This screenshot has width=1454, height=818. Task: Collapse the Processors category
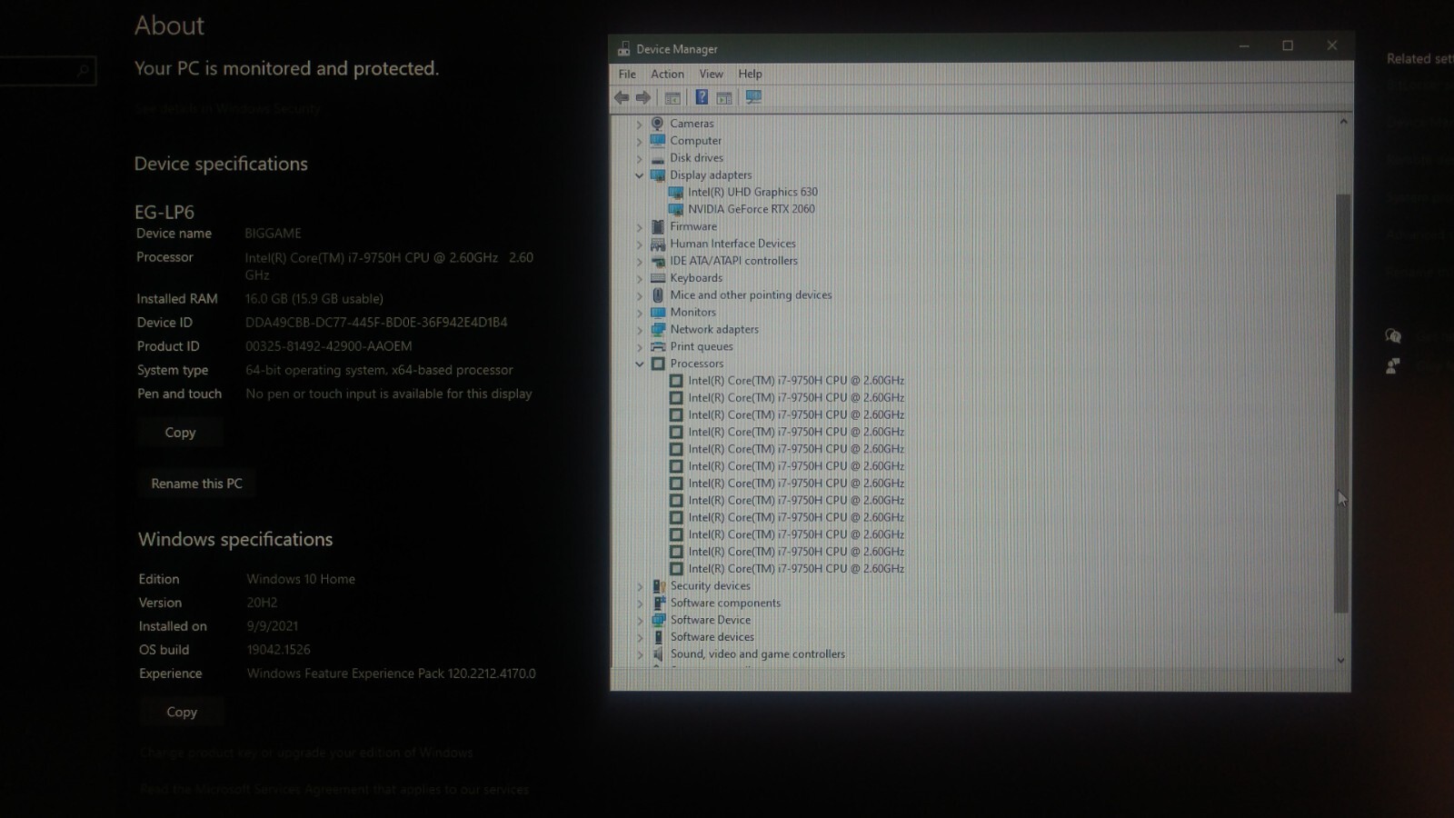(639, 364)
